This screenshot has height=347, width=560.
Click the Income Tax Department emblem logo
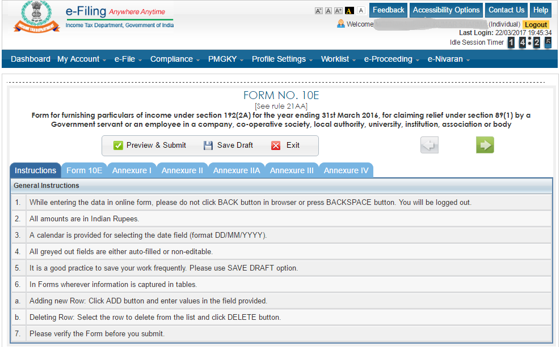36,16
